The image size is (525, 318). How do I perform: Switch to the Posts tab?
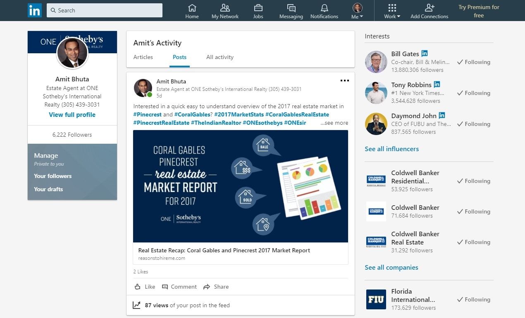click(179, 57)
